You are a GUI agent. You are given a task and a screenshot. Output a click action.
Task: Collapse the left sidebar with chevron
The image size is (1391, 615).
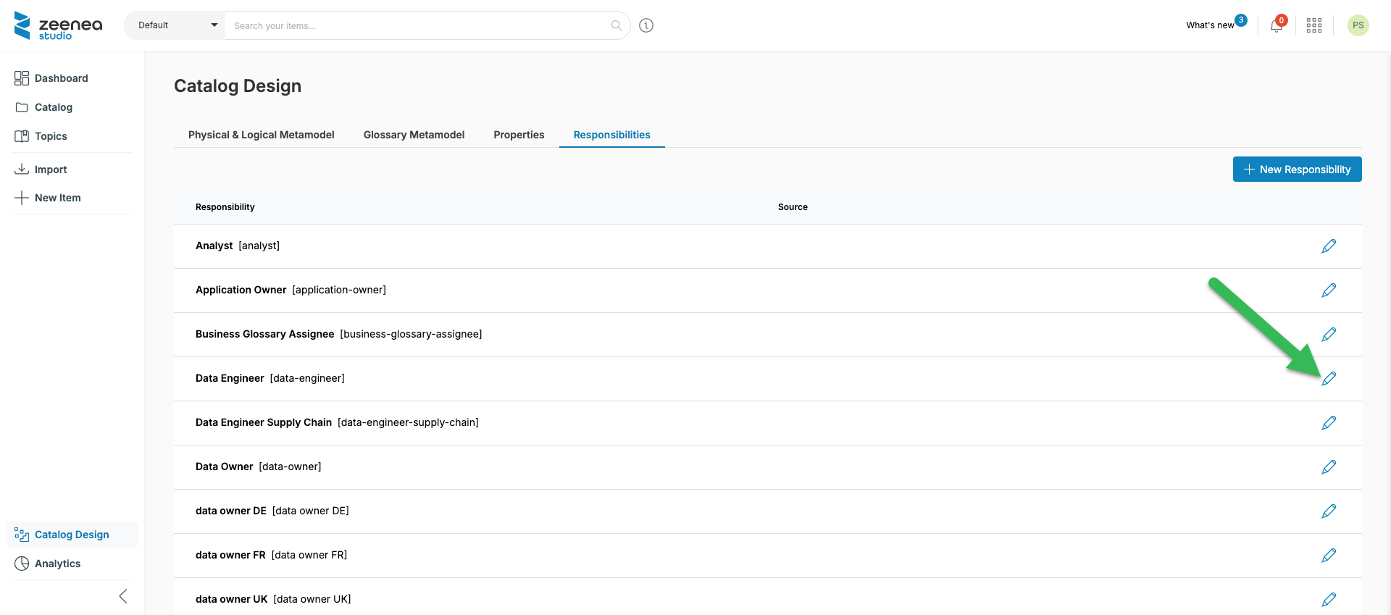(123, 596)
